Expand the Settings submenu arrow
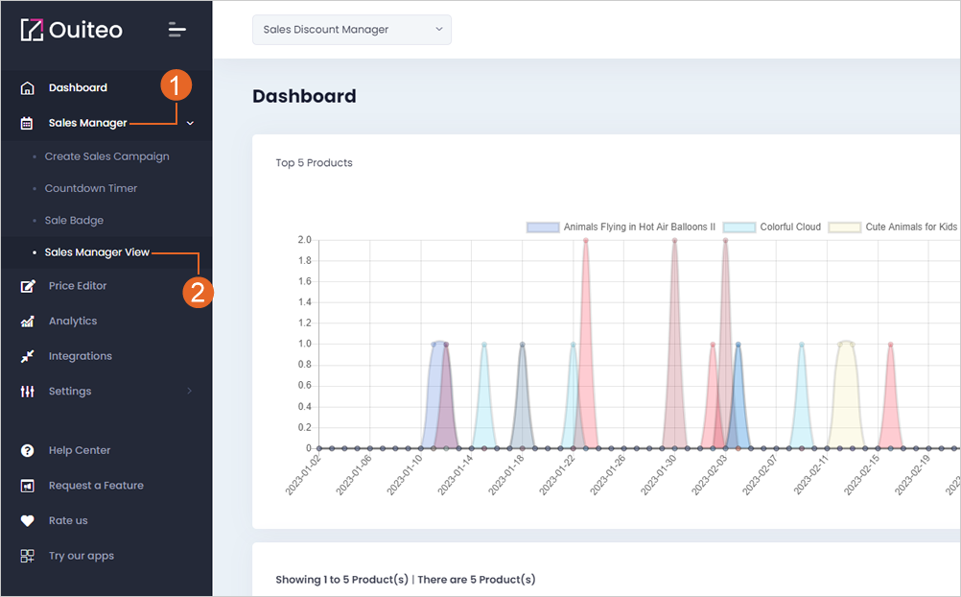Image resolution: width=961 pixels, height=597 pixels. pos(189,391)
